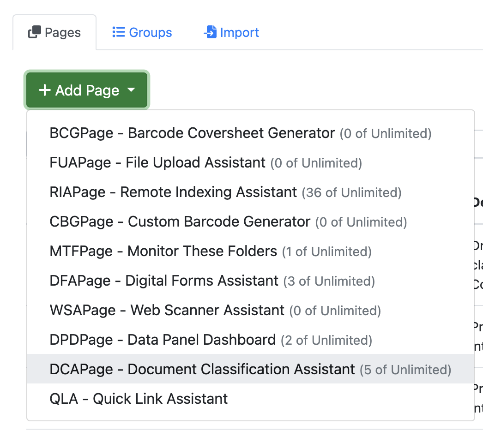Click the Groups tab list icon
This screenshot has height=431, width=483.
tap(119, 32)
